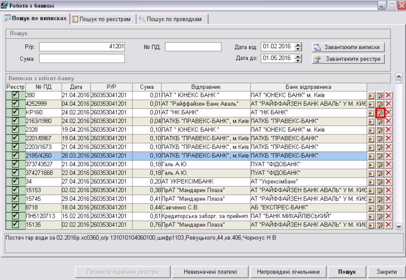Click the edit icon in the КР160 row

380,112
